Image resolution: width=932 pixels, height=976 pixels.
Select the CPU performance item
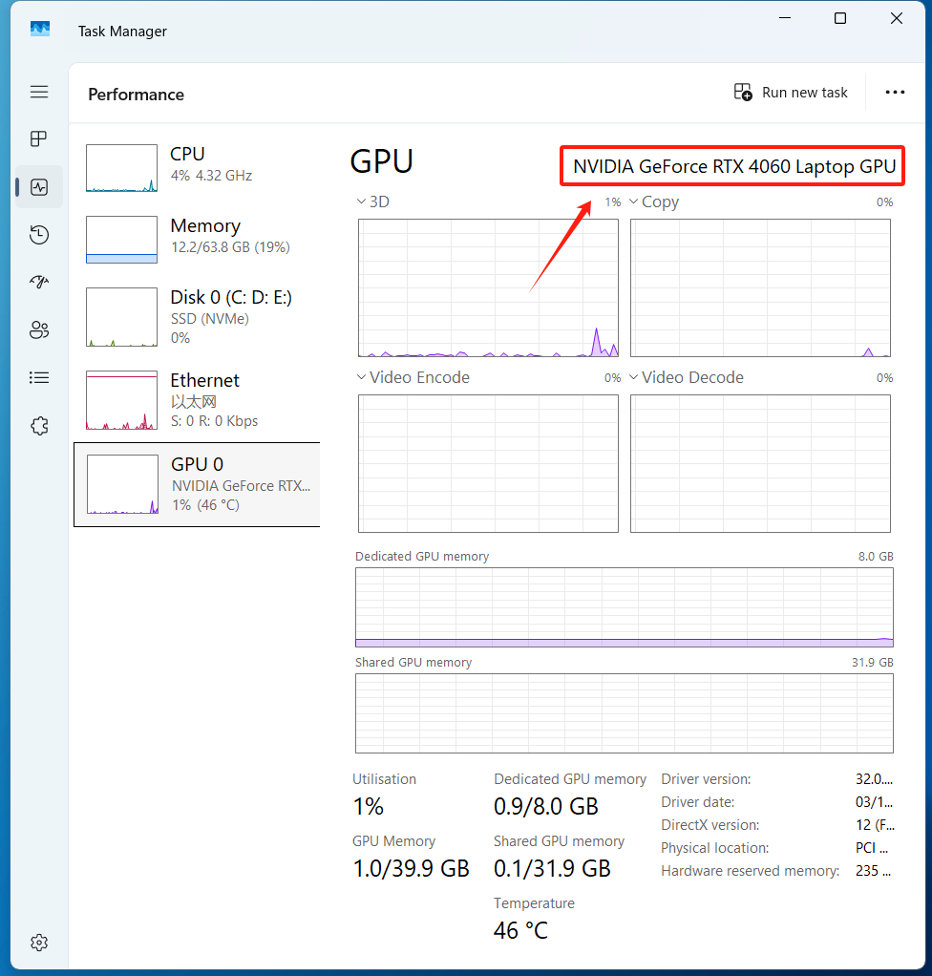(197, 168)
